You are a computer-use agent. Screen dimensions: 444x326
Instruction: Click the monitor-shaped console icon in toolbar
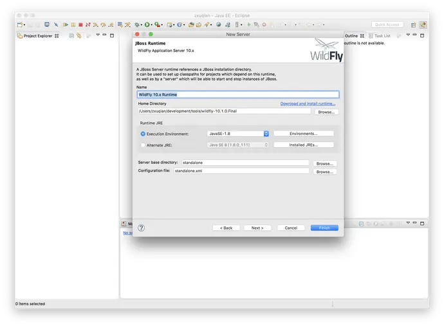pos(47,24)
